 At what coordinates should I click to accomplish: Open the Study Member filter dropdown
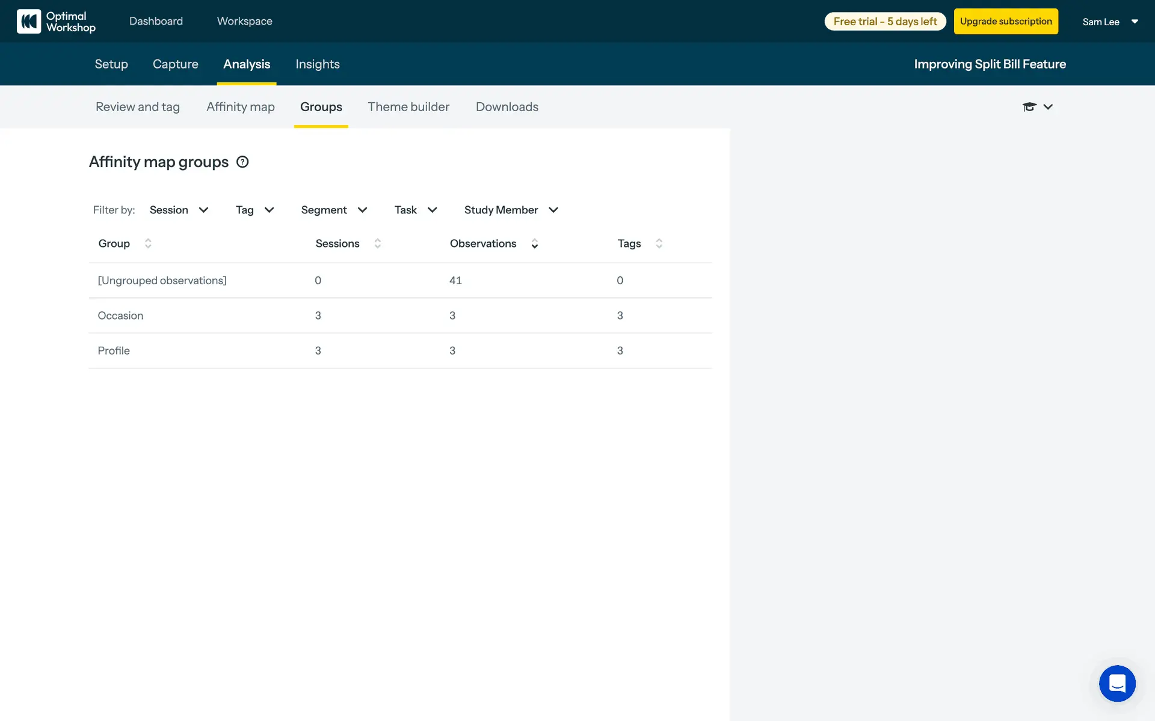pos(511,210)
